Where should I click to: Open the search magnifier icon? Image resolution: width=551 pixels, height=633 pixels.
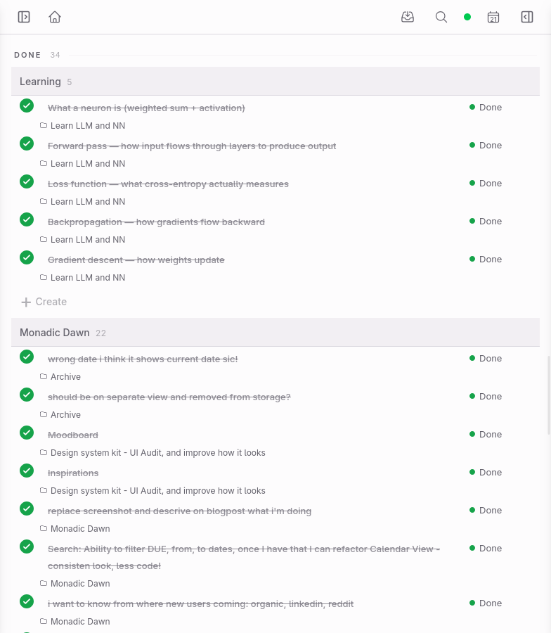441,17
